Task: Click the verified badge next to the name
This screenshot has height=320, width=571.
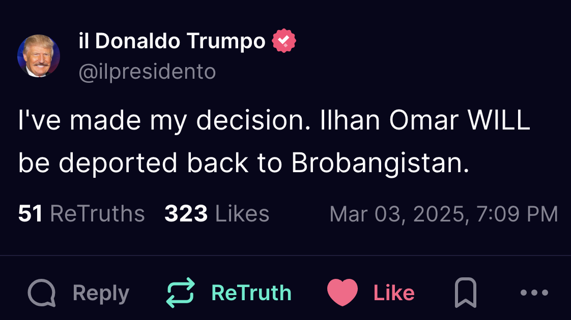Action: coord(284,42)
